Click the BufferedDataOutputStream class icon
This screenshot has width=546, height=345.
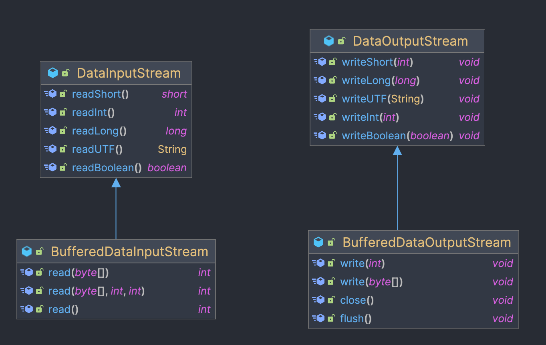(x=318, y=242)
